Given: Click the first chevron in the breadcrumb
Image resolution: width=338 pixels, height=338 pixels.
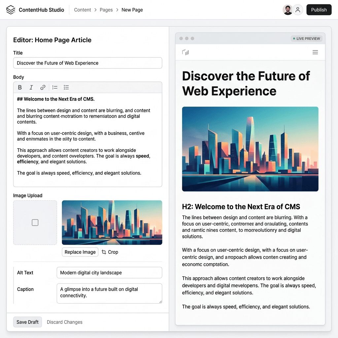Looking at the screenshot, I should pos(95,10).
